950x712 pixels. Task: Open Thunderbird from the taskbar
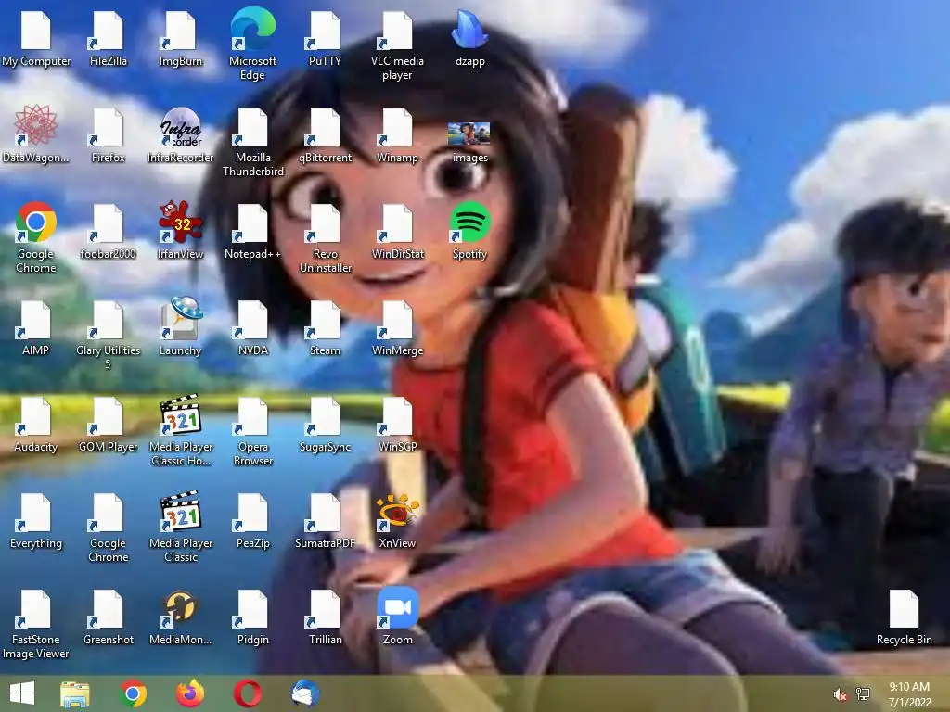pos(304,693)
